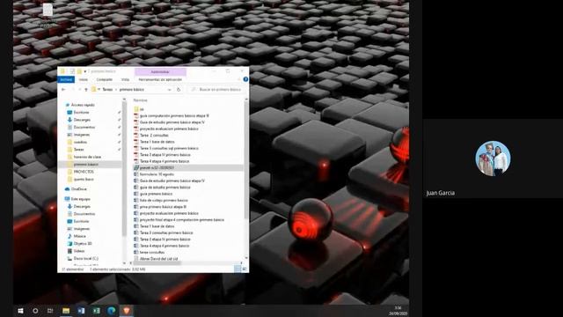Click the Quick Access Toolbar properties icon
The width and height of the screenshot is (563, 317).
point(72,71)
